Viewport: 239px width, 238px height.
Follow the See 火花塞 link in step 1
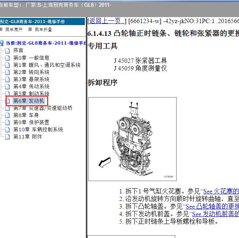221,191
